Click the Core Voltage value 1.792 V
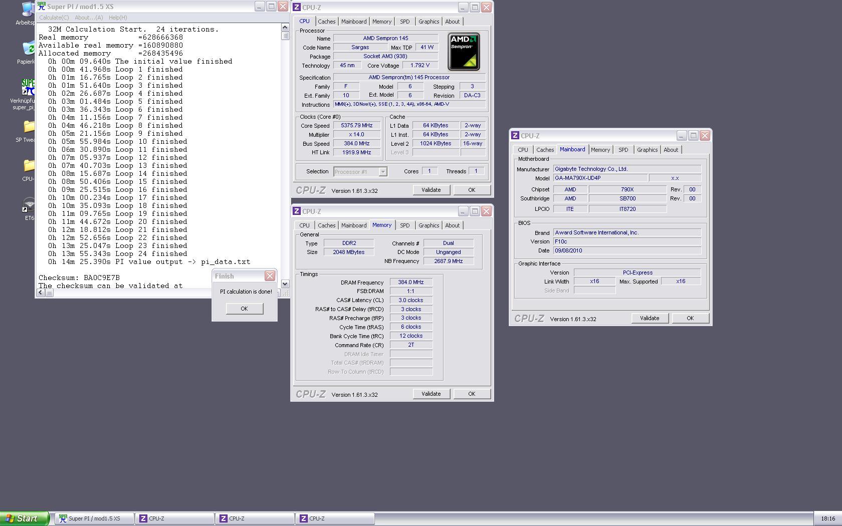This screenshot has height=526, width=842. (x=419, y=65)
